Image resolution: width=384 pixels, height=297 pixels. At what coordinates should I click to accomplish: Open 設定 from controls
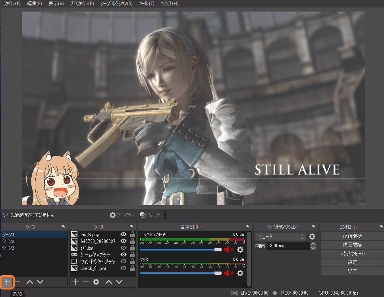[x=352, y=262]
